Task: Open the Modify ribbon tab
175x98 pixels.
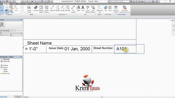Action: pyautogui.click(x=37, y=4)
